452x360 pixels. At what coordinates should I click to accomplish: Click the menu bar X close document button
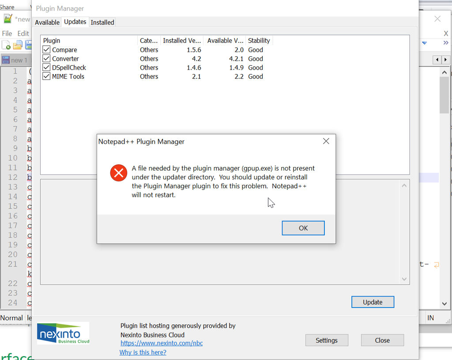tap(446, 33)
